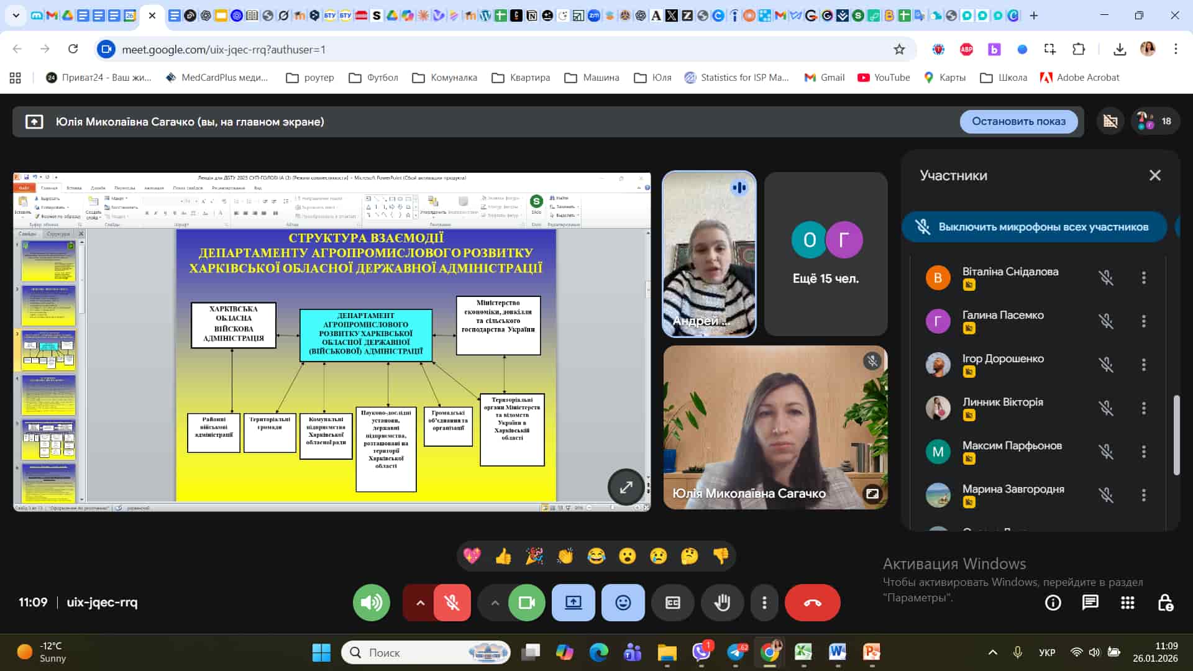Viewport: 1193px width, 671px height.
Task: Expand the video settings chevron
Action: pyautogui.click(x=495, y=603)
